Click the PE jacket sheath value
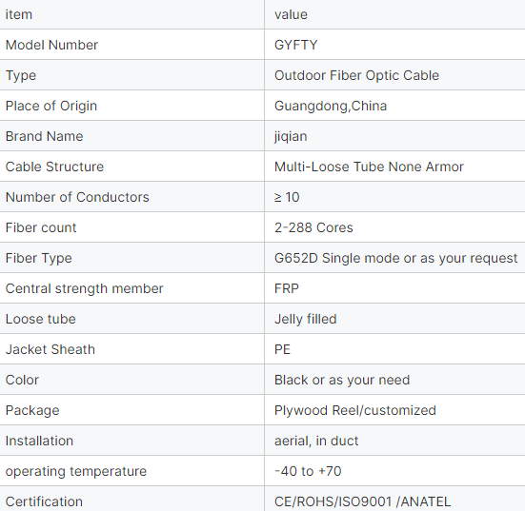This screenshot has width=525, height=511. click(282, 349)
